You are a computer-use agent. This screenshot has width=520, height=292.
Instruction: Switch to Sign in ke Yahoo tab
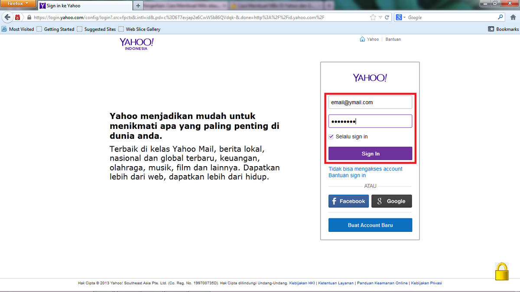[x=85, y=6]
